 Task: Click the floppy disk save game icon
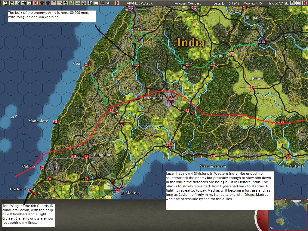(6, 3)
